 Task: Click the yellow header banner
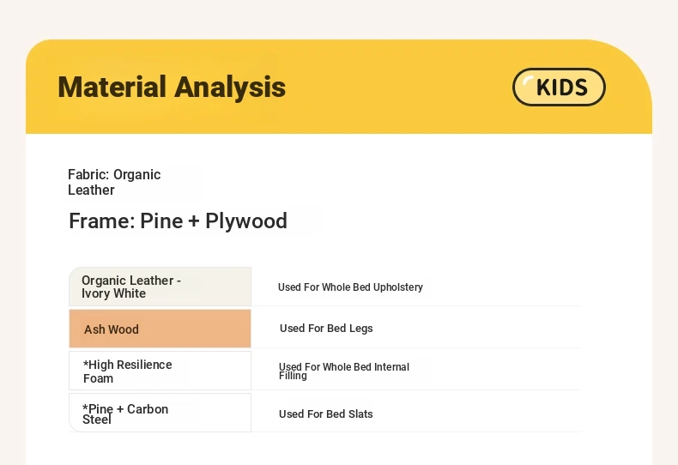click(x=339, y=87)
